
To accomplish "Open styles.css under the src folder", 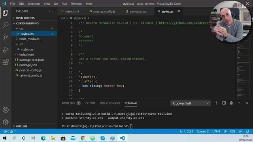I will [x=34, y=49].
